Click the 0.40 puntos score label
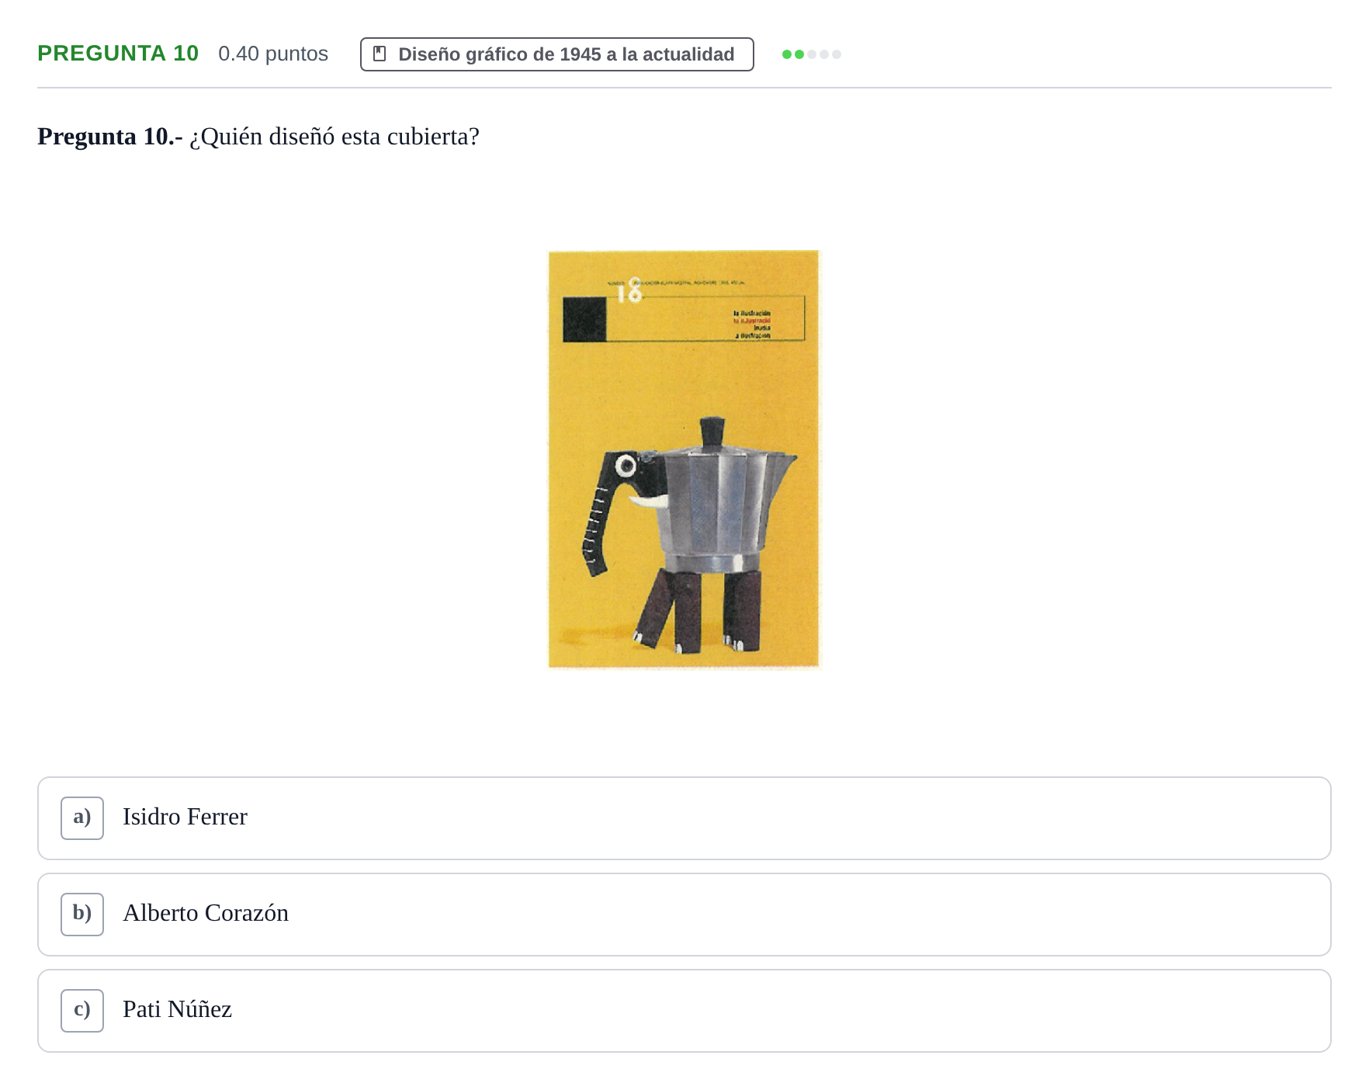This screenshot has width=1369, height=1090. pos(273,54)
